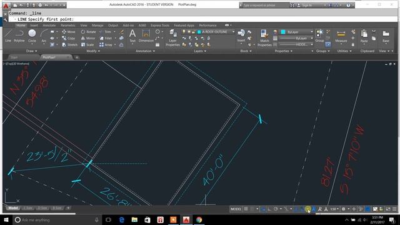
Task: Click the Fillet tool
Action: (x=106, y=38)
